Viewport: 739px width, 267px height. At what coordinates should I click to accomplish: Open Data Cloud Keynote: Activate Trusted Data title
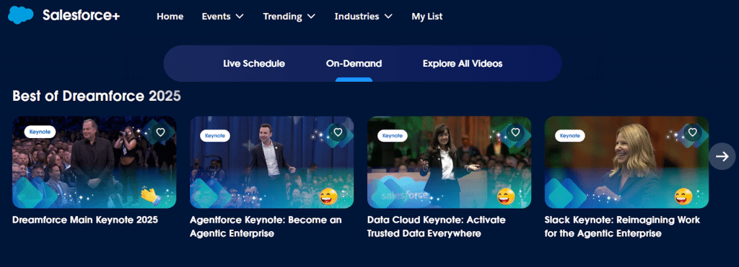click(x=436, y=227)
